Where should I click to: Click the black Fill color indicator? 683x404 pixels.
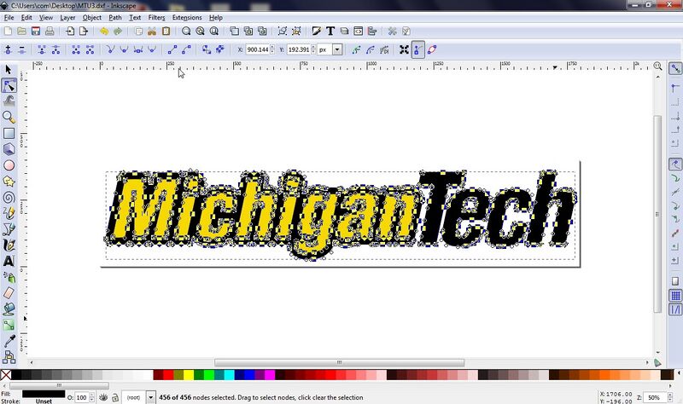(x=44, y=394)
